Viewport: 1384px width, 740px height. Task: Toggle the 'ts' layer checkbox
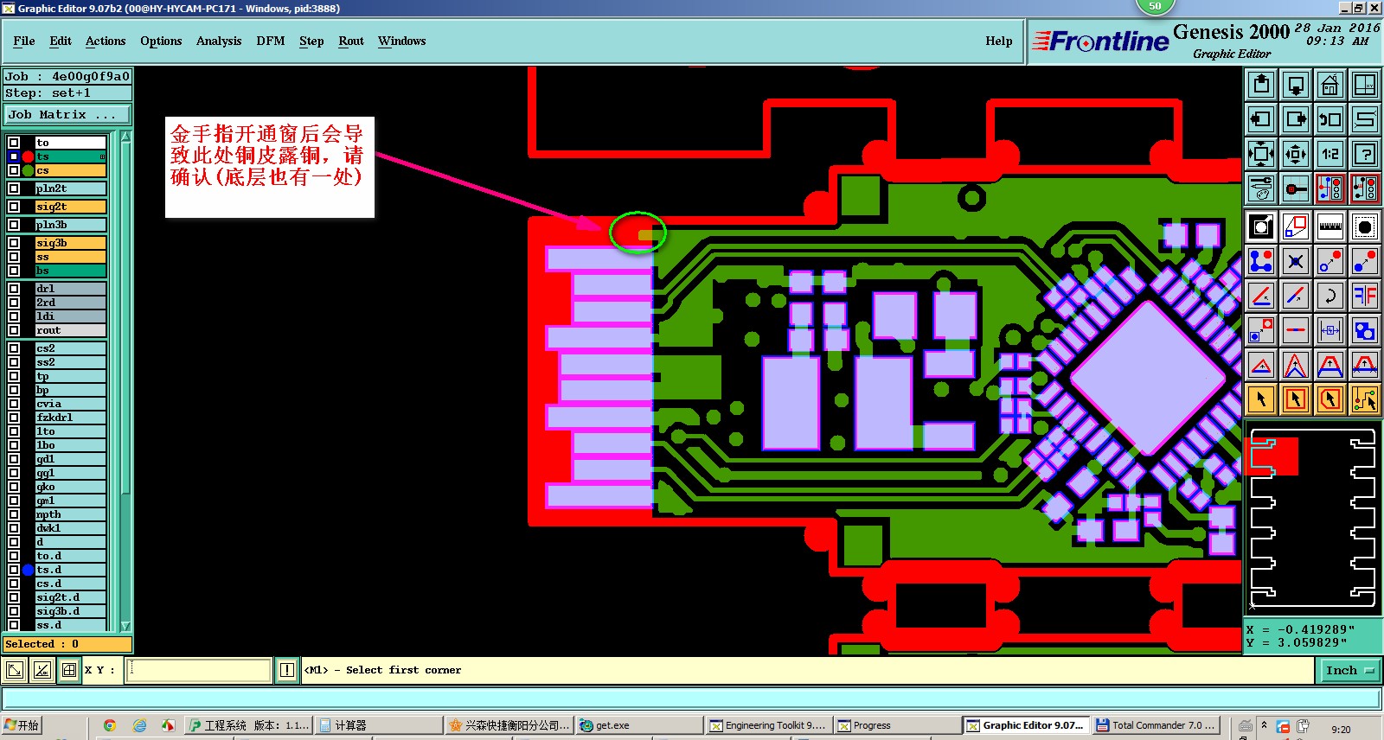click(14, 156)
